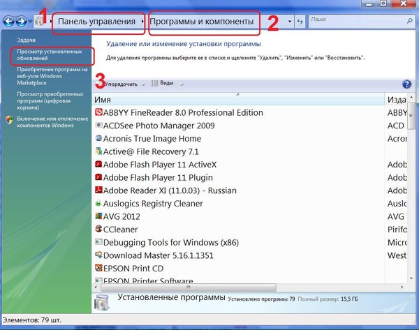The height and width of the screenshot is (330, 419).
Task: Select the Acronis True Image Home icon
Action: (x=98, y=138)
